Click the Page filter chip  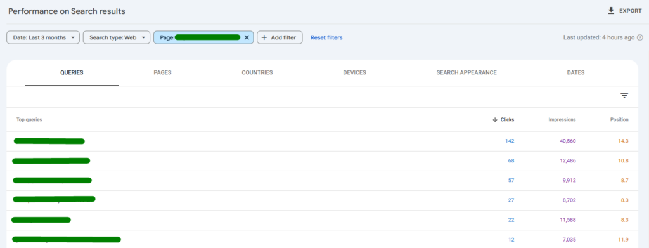click(203, 37)
